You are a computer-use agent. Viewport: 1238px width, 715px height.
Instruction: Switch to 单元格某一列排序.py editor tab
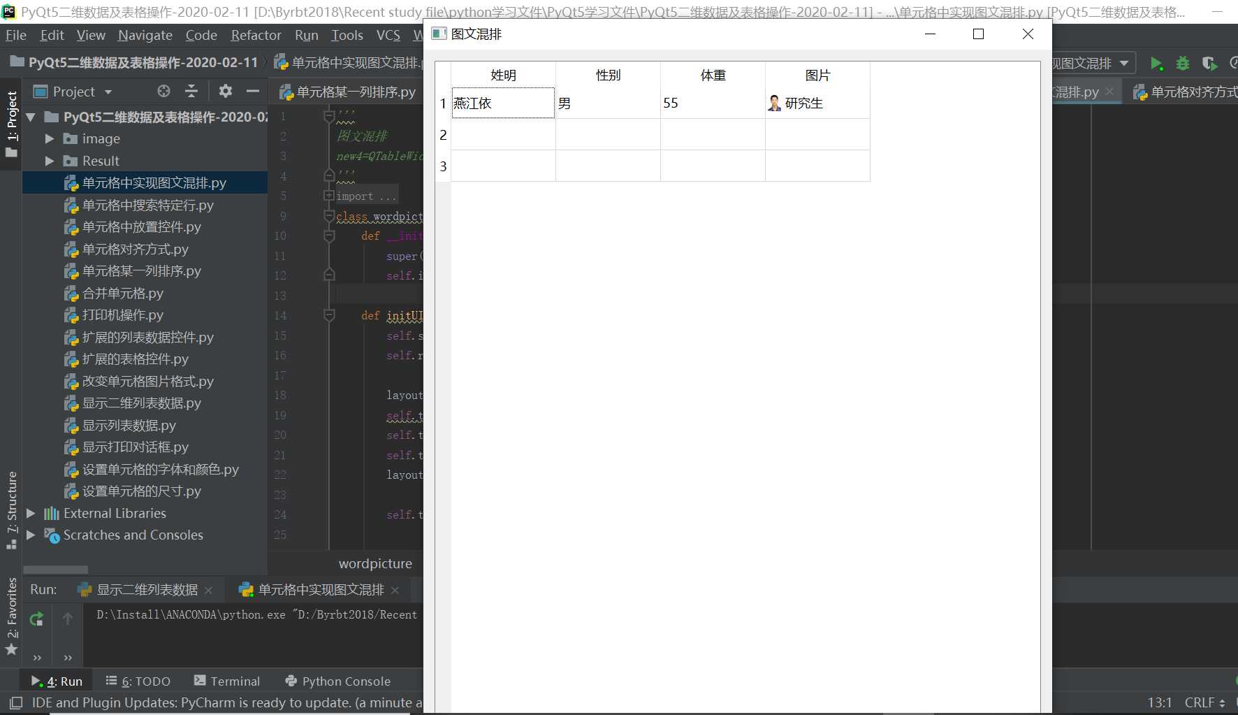tap(347, 92)
